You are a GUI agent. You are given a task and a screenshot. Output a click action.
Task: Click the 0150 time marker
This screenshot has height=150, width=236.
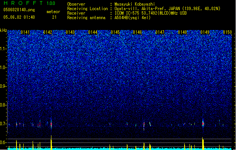227,32
